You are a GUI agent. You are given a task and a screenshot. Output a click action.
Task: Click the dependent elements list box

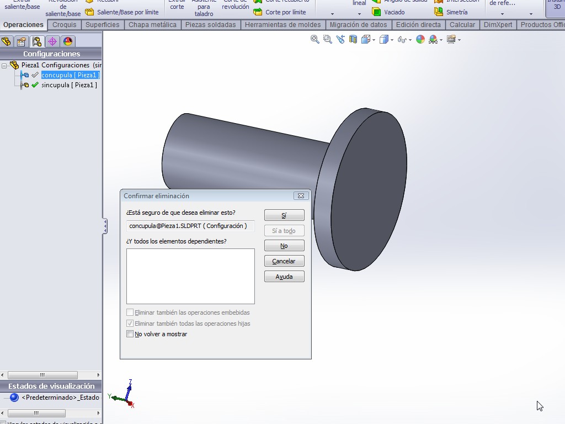point(190,276)
